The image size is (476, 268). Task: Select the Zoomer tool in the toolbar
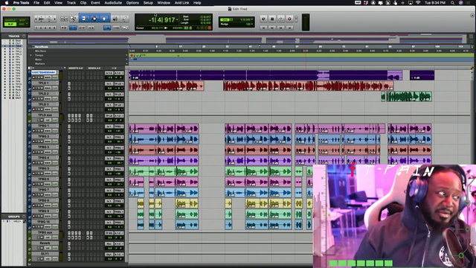pos(73,19)
